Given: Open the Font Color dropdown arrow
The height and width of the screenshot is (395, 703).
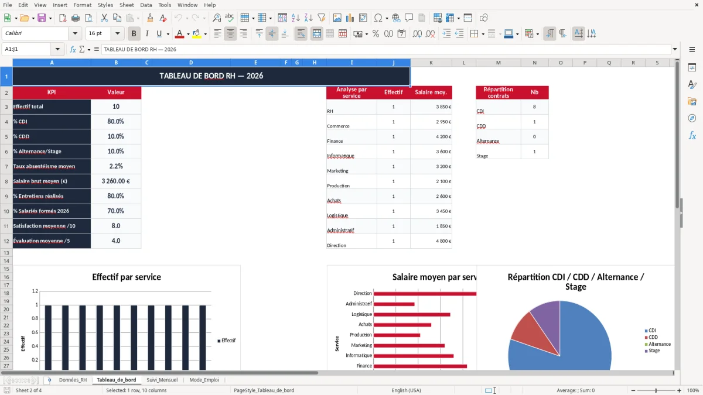Looking at the screenshot, I should (188, 34).
